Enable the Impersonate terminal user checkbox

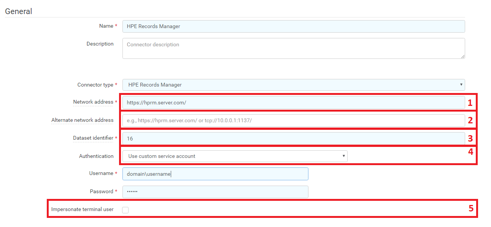pos(126,209)
